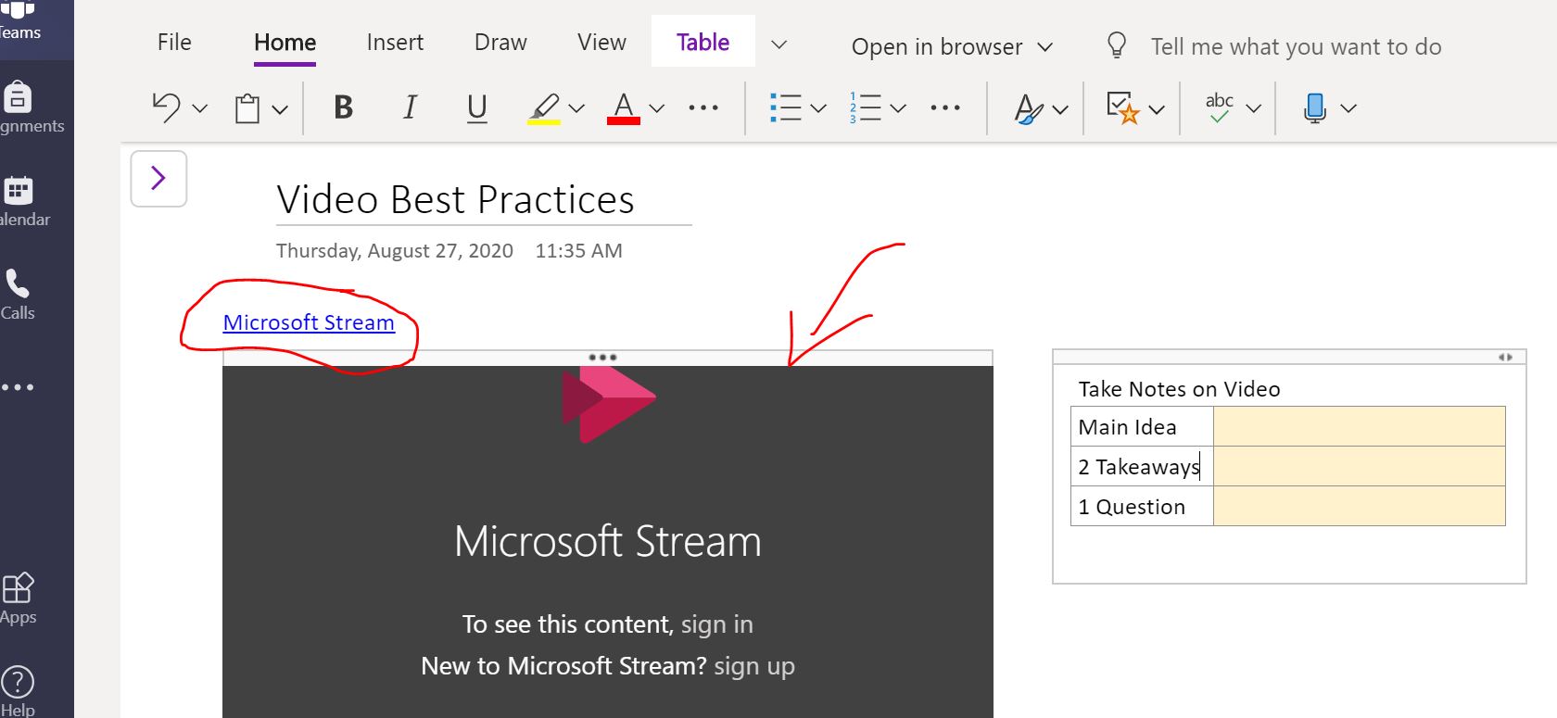Switch to the Home tab
The width and height of the screenshot is (1557, 718).
[285, 42]
